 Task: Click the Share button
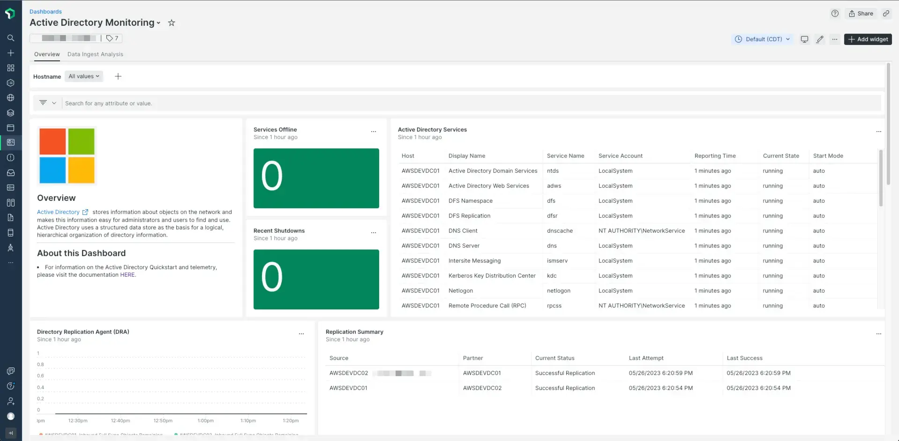(x=861, y=14)
